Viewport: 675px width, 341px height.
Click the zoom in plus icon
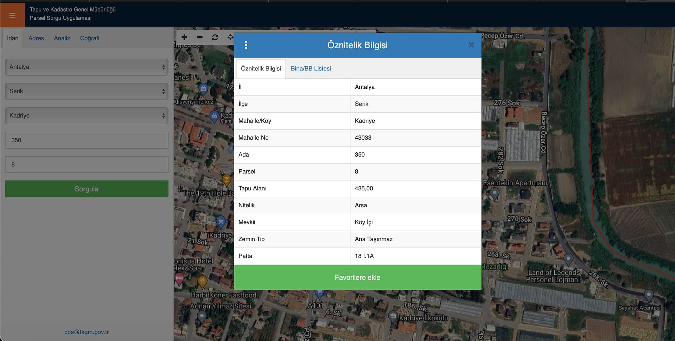pos(184,37)
